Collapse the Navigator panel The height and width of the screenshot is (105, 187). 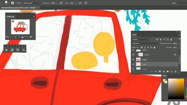click(32, 14)
